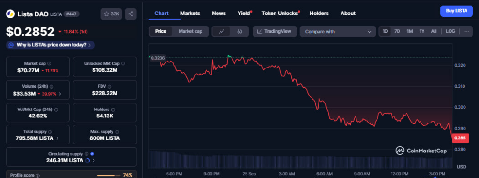Image resolution: width=479 pixels, height=178 pixels.
Task: Open Why is LISTA's price down today
Action: tap(51, 45)
